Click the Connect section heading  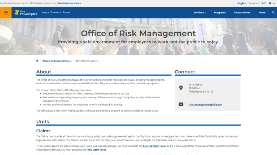coord(185,72)
